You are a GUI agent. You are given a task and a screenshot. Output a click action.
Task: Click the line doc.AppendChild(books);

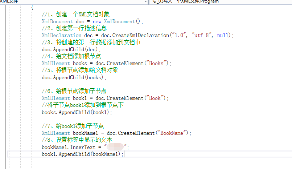[74, 77]
